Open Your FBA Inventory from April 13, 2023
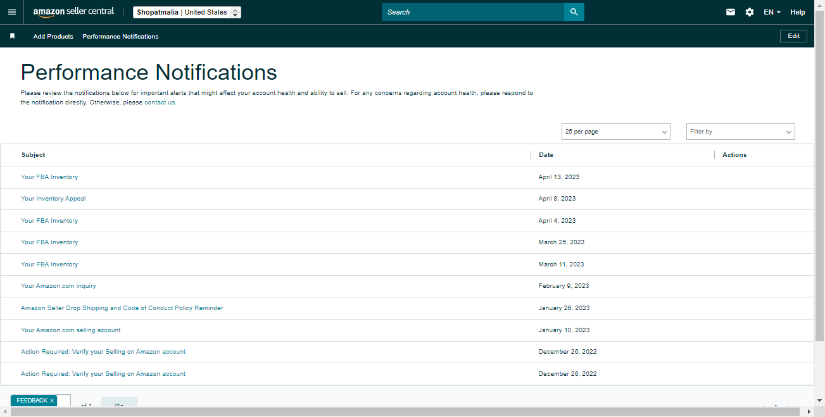The width and height of the screenshot is (825, 417). [49, 177]
